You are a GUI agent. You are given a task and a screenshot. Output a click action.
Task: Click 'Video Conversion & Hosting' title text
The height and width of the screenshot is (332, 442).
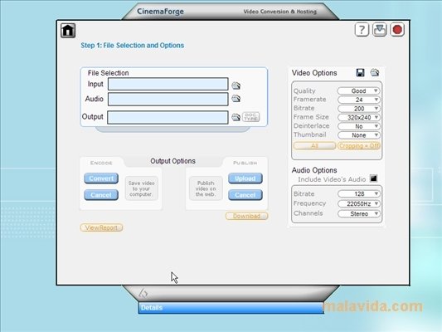pos(280,12)
